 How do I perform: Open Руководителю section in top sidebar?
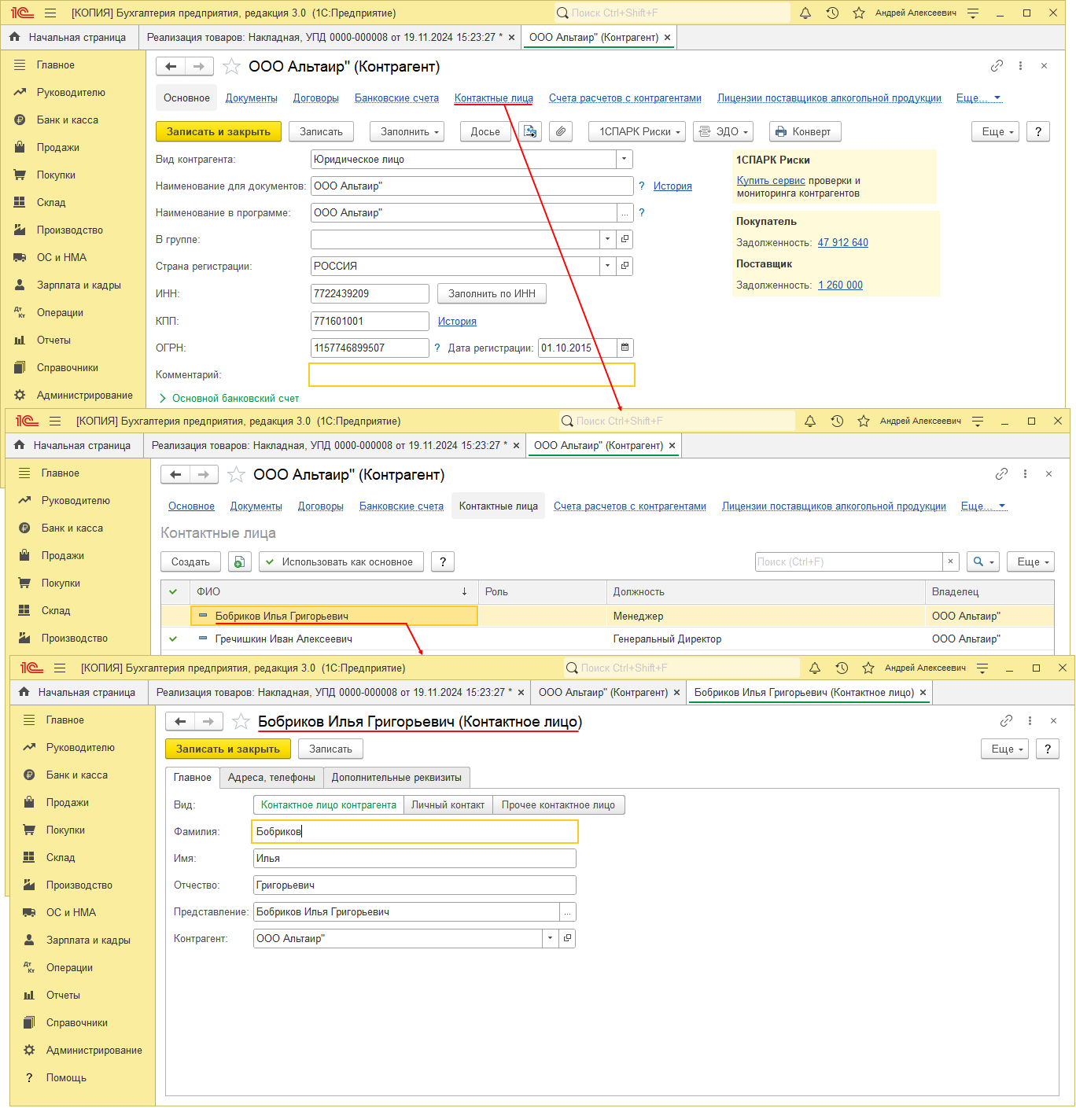pos(71,93)
